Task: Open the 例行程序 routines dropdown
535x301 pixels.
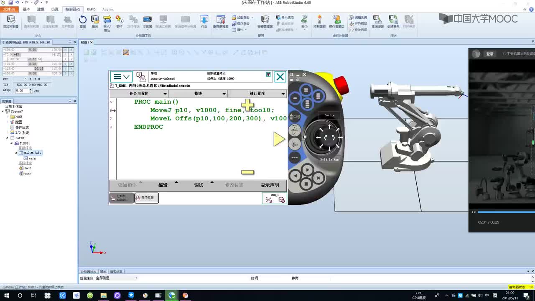Action: point(257,94)
